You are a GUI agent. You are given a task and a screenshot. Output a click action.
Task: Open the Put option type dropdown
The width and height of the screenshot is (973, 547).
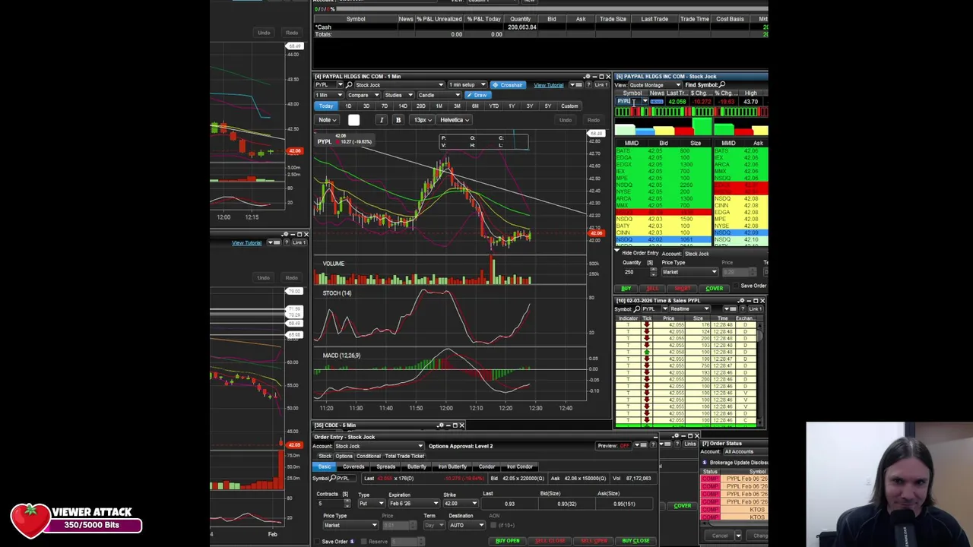372,503
